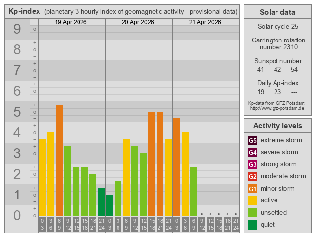This screenshot has height=237, width=316.
Task: Click the 21 Apr 2026 date header
Action: tap(205, 22)
